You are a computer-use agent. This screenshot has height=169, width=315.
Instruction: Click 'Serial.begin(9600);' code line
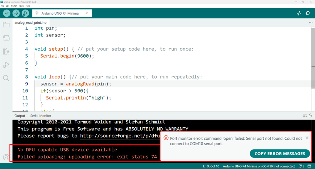(67, 56)
